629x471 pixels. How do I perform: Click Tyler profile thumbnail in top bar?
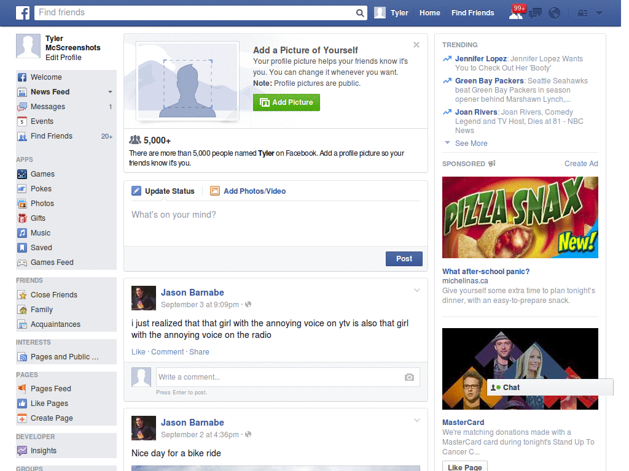point(380,13)
